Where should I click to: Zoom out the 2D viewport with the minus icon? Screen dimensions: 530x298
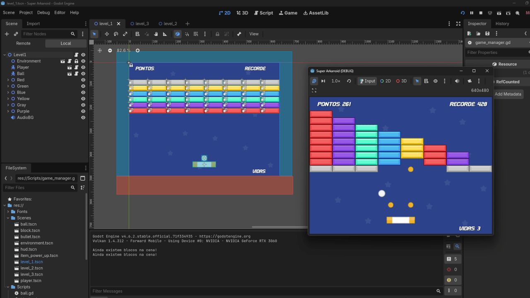pyautogui.click(x=110, y=50)
